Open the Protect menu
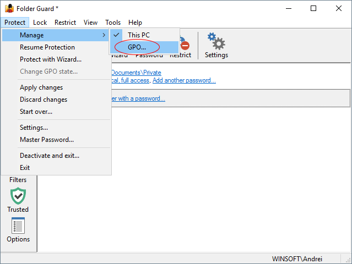The width and height of the screenshot is (352, 264). pos(15,23)
